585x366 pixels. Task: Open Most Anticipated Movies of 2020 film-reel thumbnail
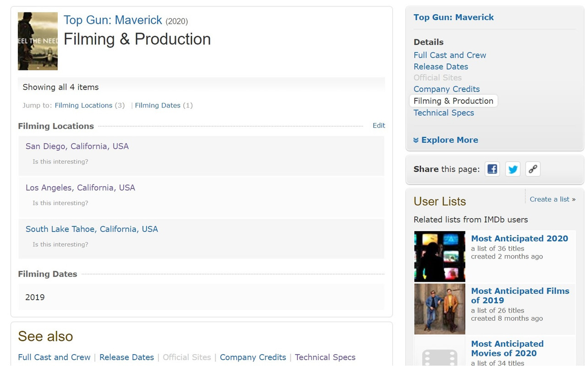[x=440, y=351]
